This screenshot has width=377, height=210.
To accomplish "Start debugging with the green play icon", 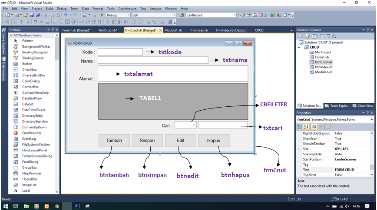I will pos(102,15).
